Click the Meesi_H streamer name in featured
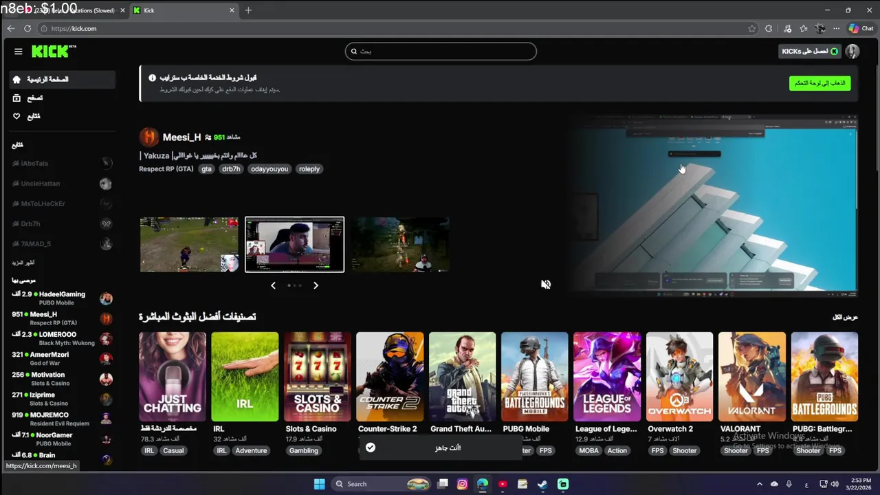880x495 pixels. point(181,137)
